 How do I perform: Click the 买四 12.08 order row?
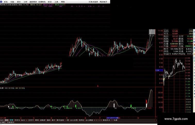click(x=178, y=31)
